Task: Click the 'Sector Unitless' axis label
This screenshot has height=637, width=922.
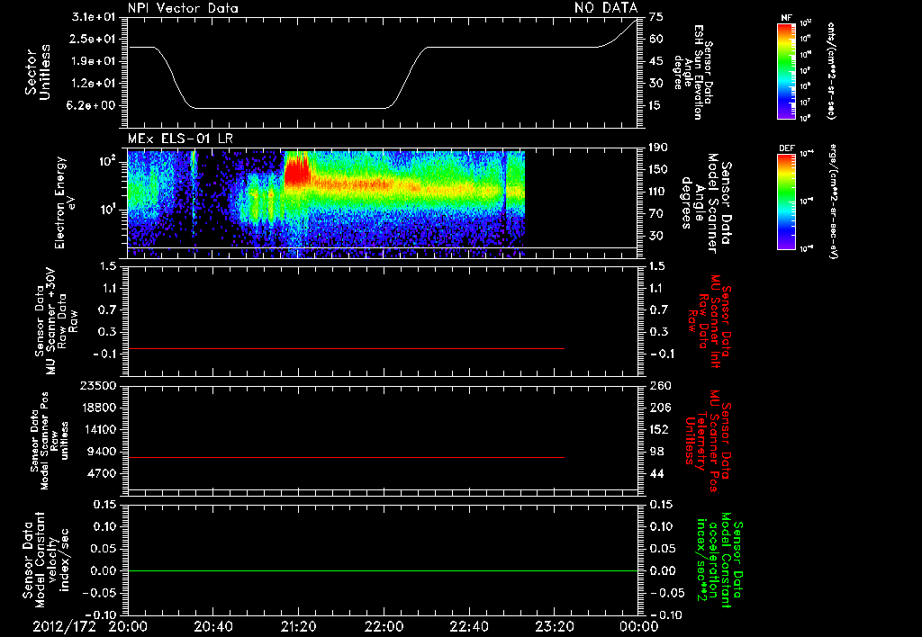Action: tap(37, 72)
